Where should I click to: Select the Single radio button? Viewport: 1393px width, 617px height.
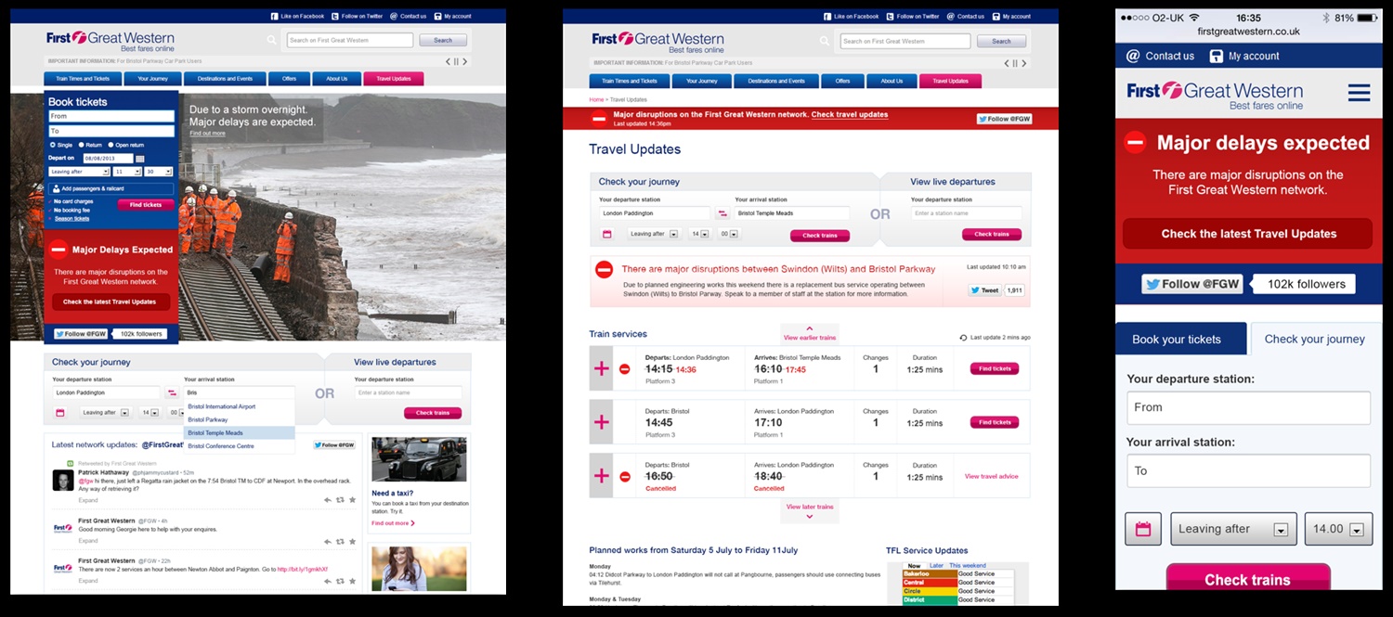tap(52, 145)
